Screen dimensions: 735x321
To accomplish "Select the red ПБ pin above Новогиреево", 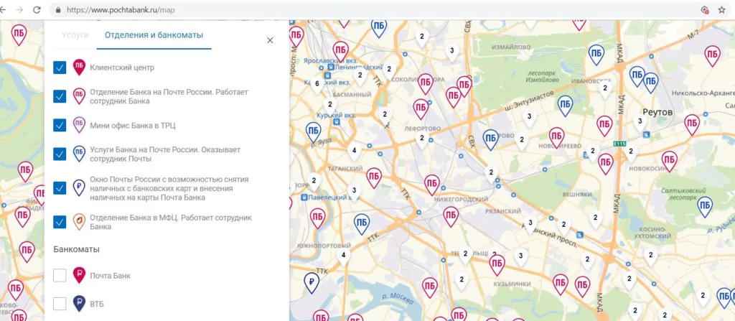I will point(556,139).
